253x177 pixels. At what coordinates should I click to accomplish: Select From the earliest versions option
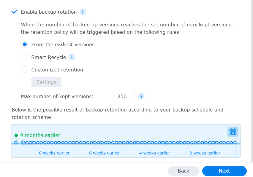coord(25,44)
